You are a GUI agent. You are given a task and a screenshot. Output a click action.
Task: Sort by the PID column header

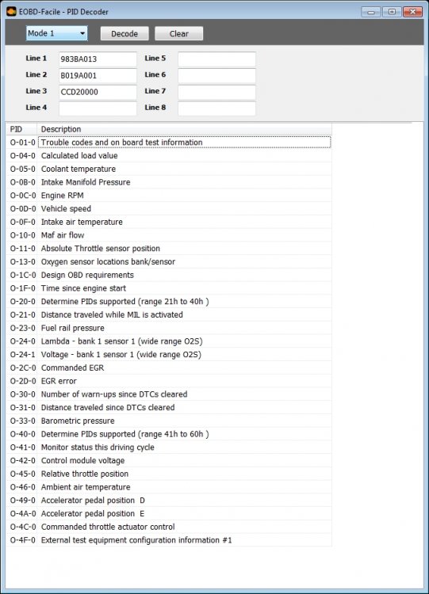[x=21, y=129]
